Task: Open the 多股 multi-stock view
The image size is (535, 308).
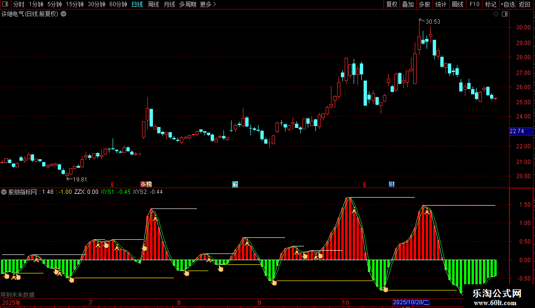Action: pyautogui.click(x=424, y=4)
